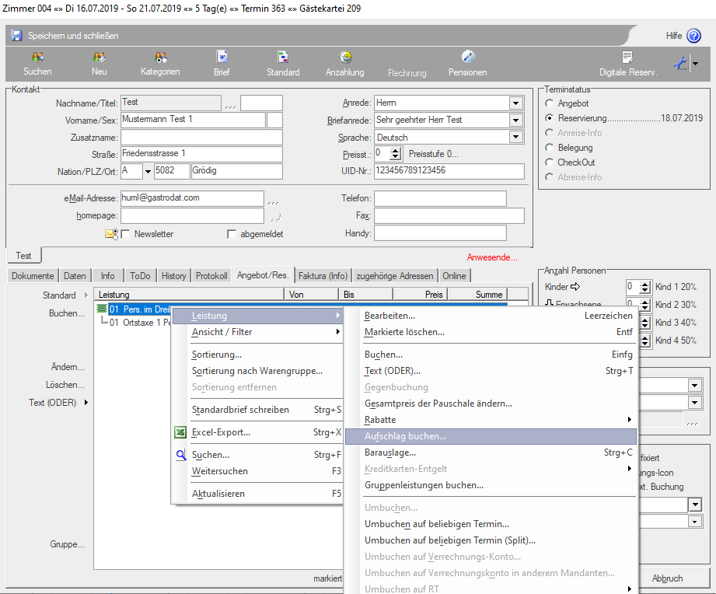Choose Aufschlag buchen... menu item
Screen dimensions: 716x594
[x=491, y=436]
